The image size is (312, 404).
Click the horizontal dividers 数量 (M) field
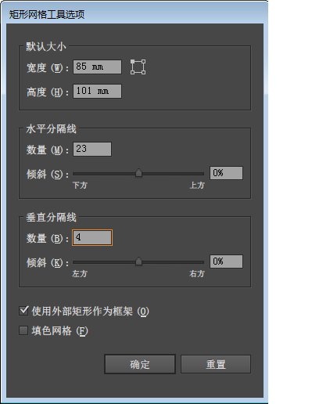click(x=92, y=150)
